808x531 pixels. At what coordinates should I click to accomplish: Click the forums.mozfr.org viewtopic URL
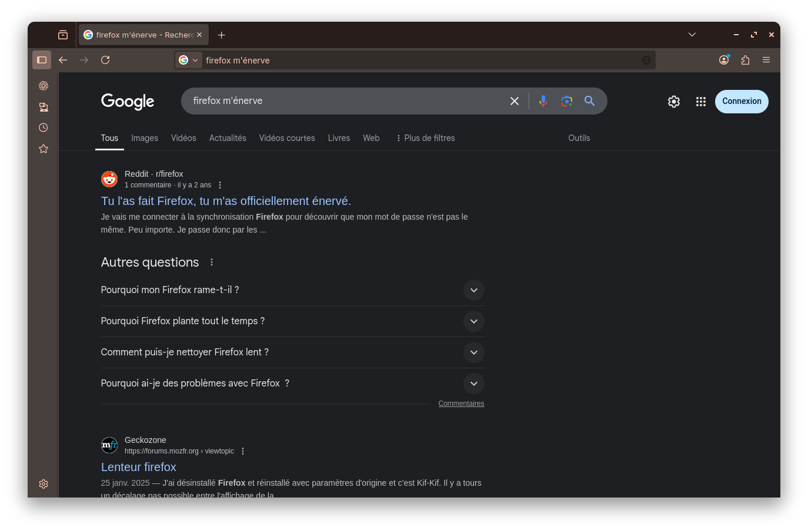pyautogui.click(x=179, y=451)
